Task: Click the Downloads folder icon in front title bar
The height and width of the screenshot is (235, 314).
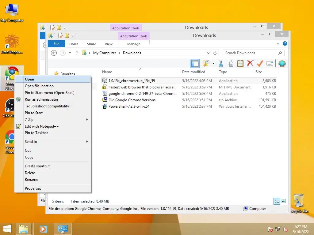Action: 50,35
